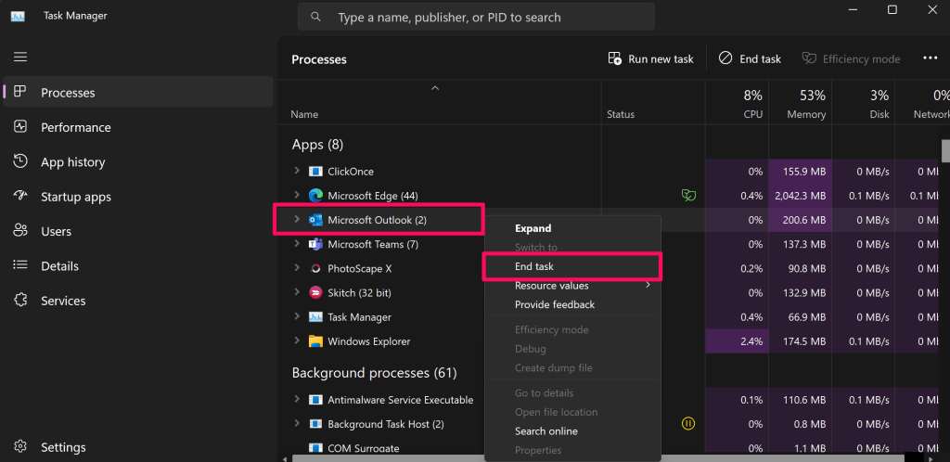Screen dimensions: 950x462
Task: Click the hamburger navigation menu icon
Action: [x=20, y=58]
